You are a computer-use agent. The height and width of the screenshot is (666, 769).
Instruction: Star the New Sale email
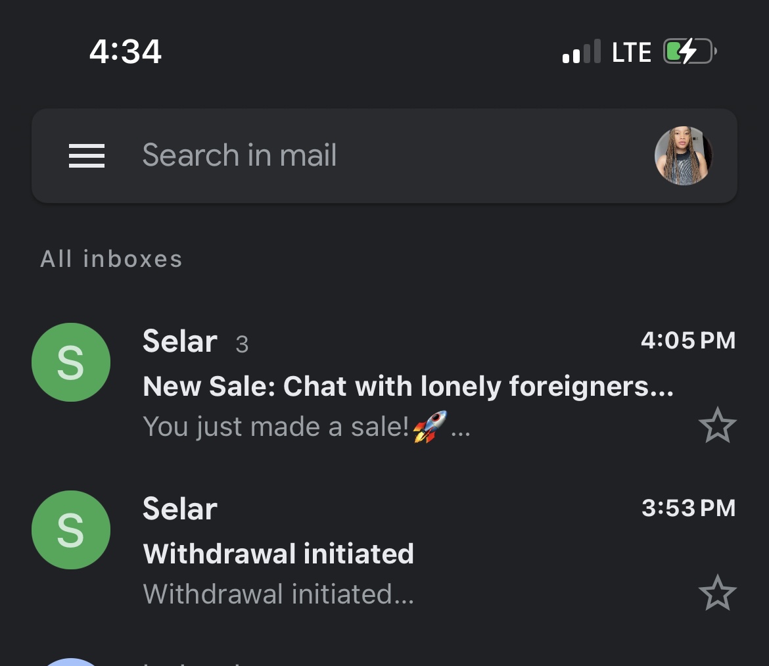[717, 425]
